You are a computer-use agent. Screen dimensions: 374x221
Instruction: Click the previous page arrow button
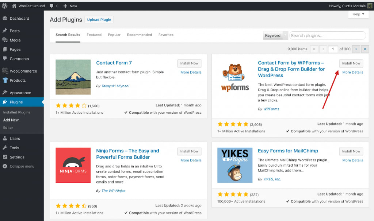323,49
